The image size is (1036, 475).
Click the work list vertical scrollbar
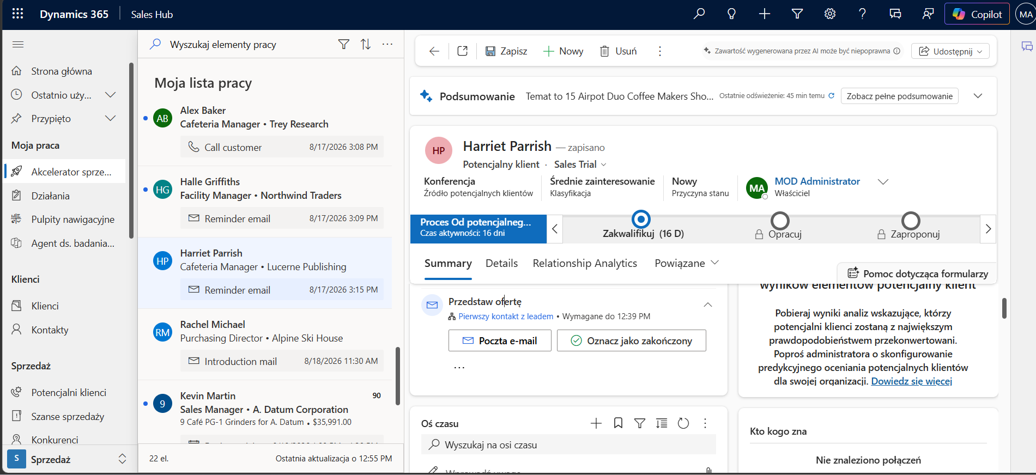tap(398, 376)
